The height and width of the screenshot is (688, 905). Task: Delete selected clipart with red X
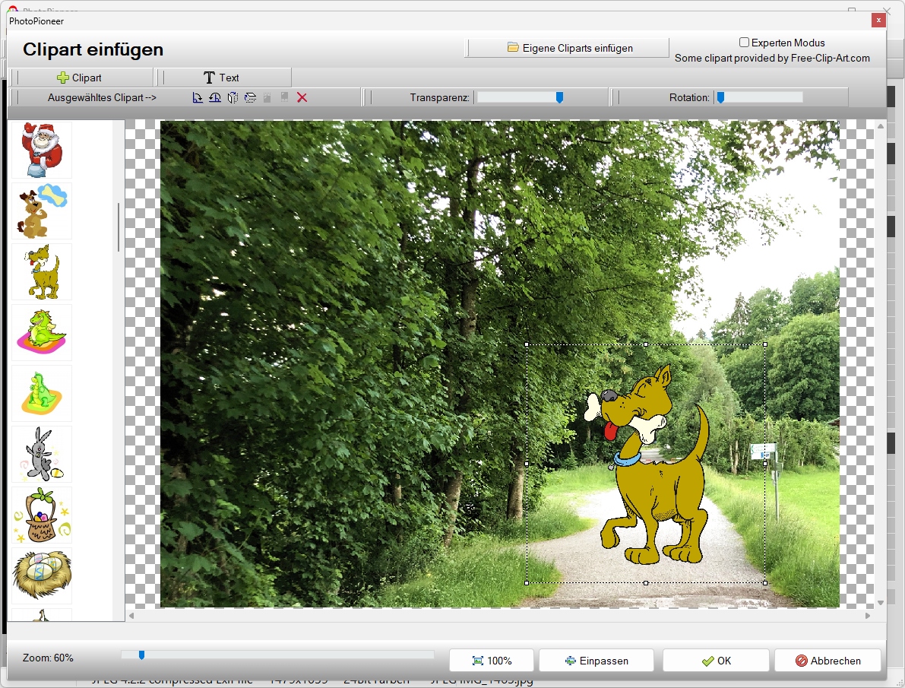302,97
